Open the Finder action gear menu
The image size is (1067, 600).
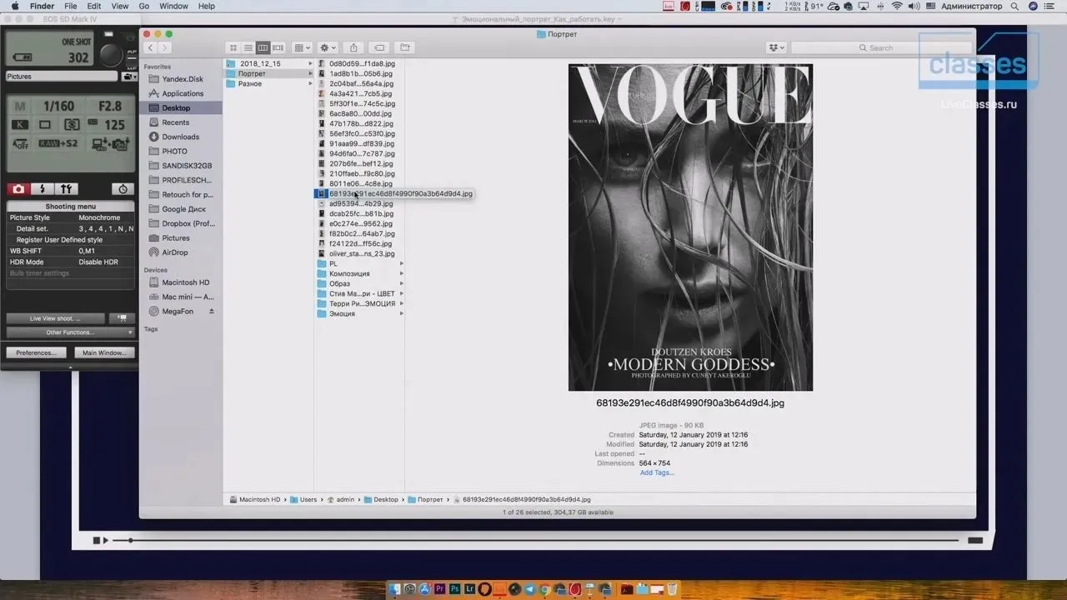pos(328,47)
